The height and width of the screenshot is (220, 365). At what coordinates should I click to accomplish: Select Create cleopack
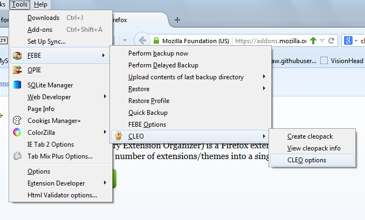click(309, 136)
